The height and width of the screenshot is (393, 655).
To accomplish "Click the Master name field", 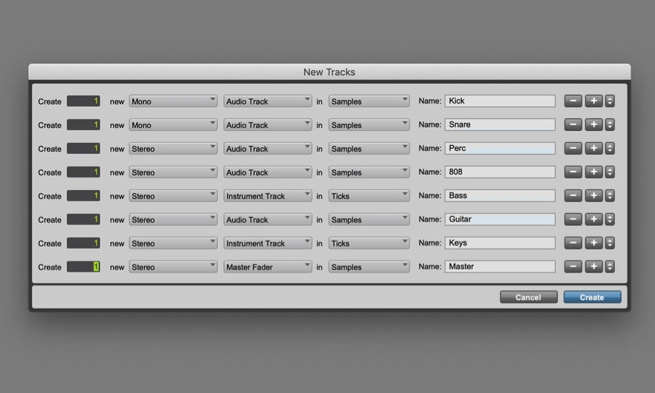I will tap(500, 267).
